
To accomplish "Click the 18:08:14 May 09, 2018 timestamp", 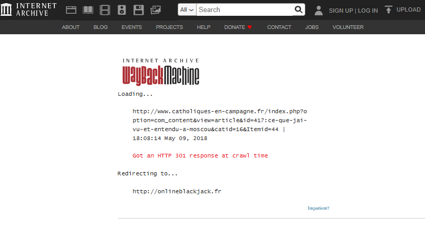I will point(170,138).
